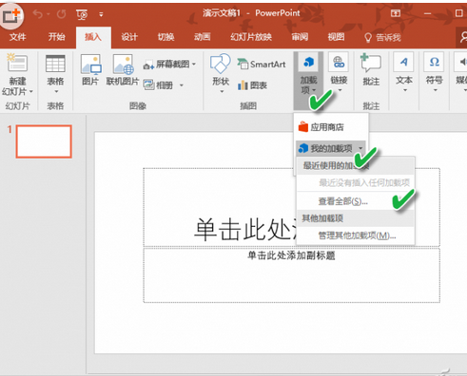Open the Table (表格) insert icon
The width and height of the screenshot is (467, 376).
(x=55, y=64)
